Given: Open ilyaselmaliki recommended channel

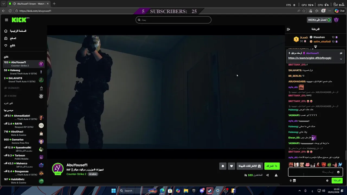Looking at the screenshot, I should point(24,149).
